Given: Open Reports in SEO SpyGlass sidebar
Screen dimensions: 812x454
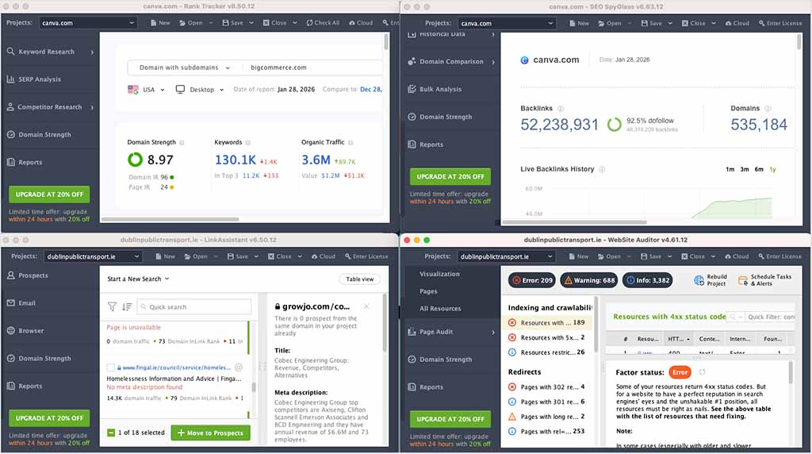Looking at the screenshot, I should (x=426, y=144).
